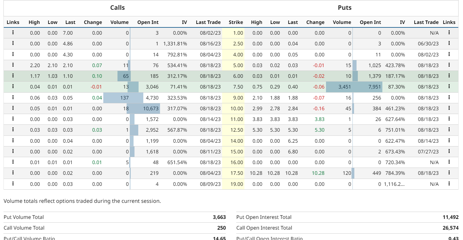Click the calls Change column header

pyautogui.click(x=93, y=22)
